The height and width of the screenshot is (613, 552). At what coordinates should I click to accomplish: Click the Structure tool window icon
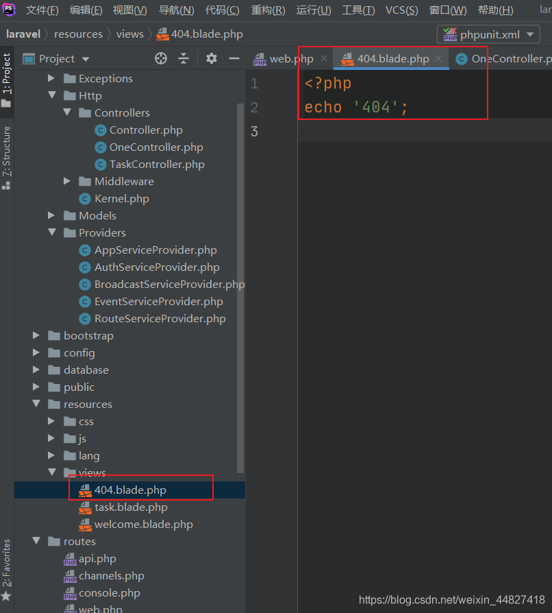[x=6, y=186]
